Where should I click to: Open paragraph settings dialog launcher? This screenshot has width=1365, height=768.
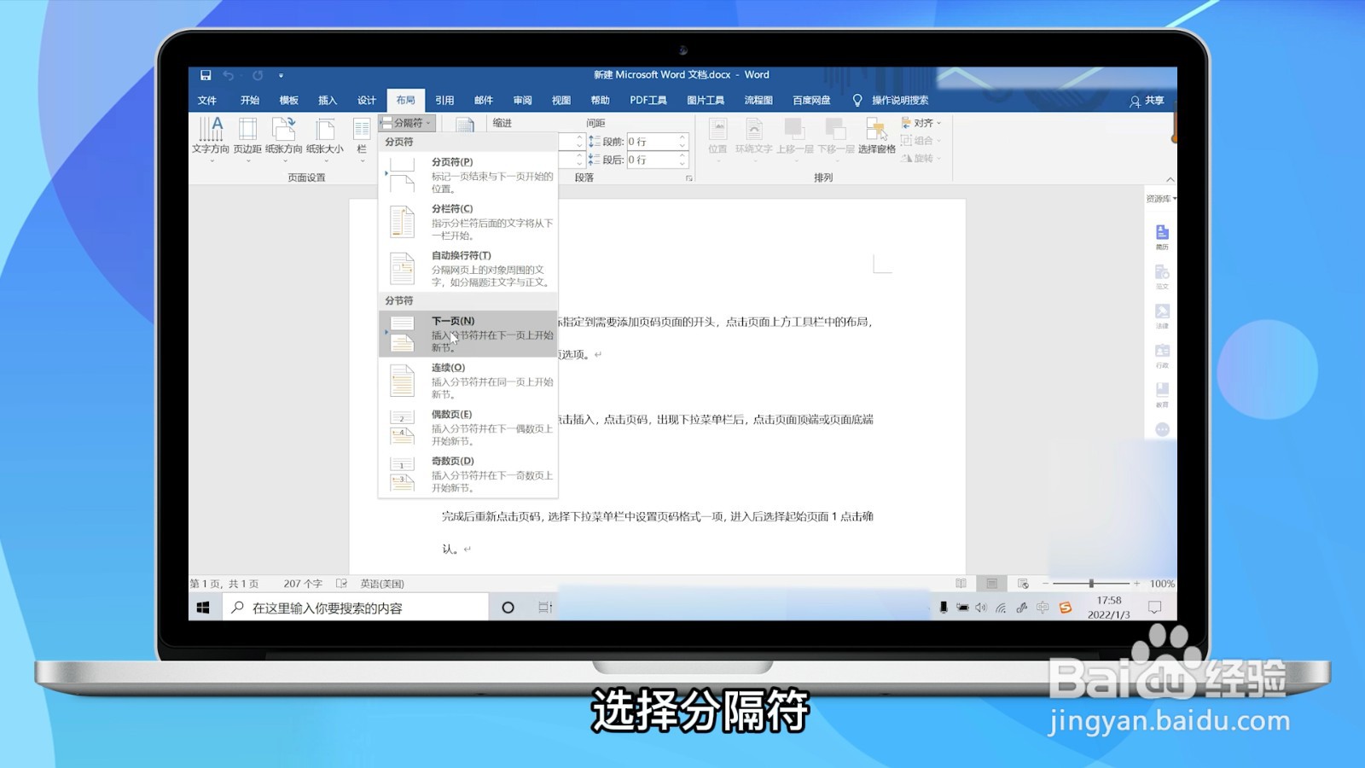688,178
